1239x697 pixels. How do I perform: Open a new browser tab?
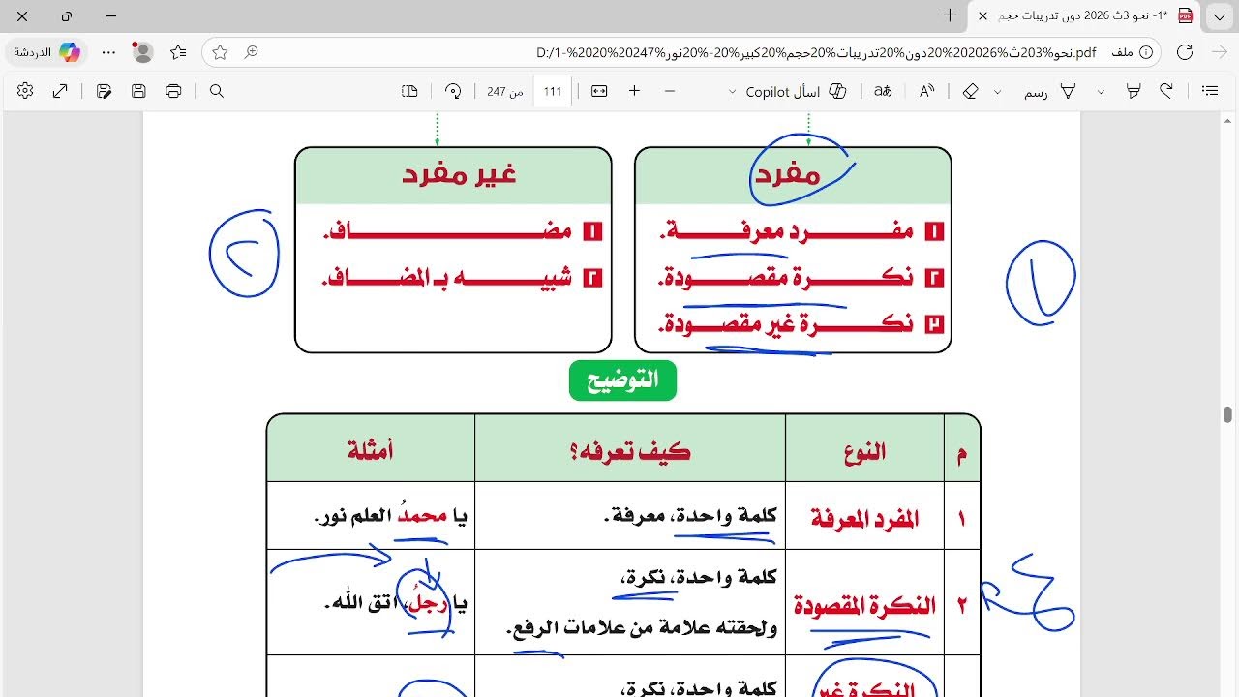(951, 15)
